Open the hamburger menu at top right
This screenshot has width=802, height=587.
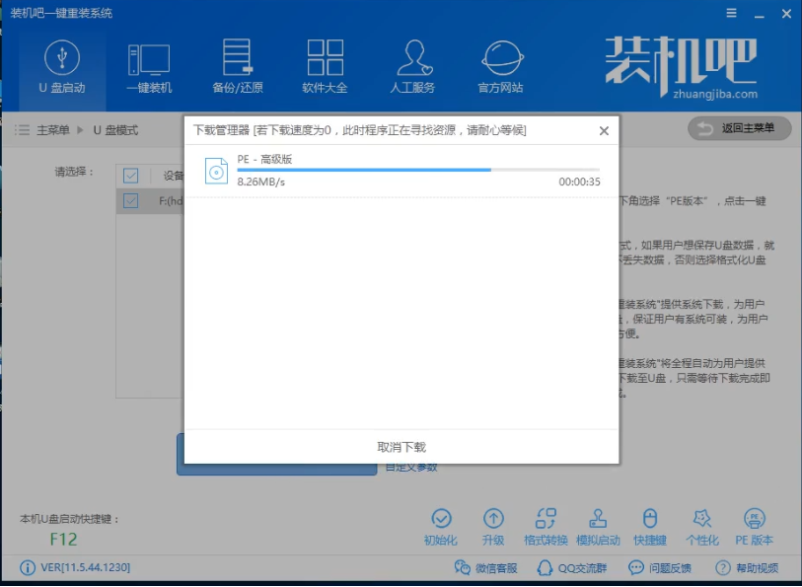(732, 12)
